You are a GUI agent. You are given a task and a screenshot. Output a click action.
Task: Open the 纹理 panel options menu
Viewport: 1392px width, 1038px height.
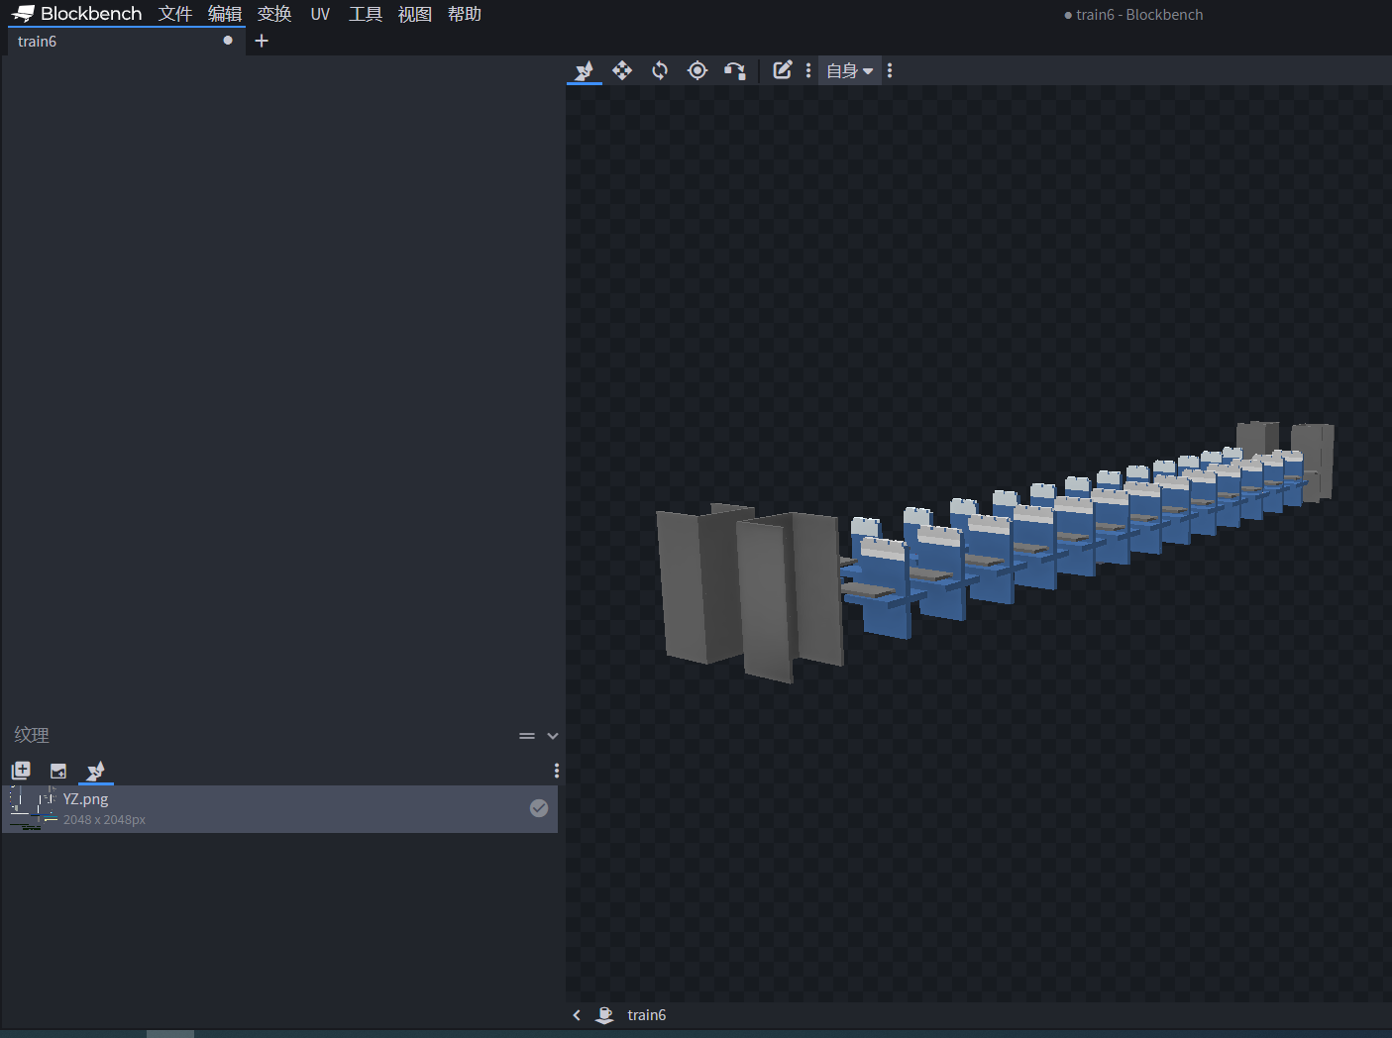coord(557,771)
